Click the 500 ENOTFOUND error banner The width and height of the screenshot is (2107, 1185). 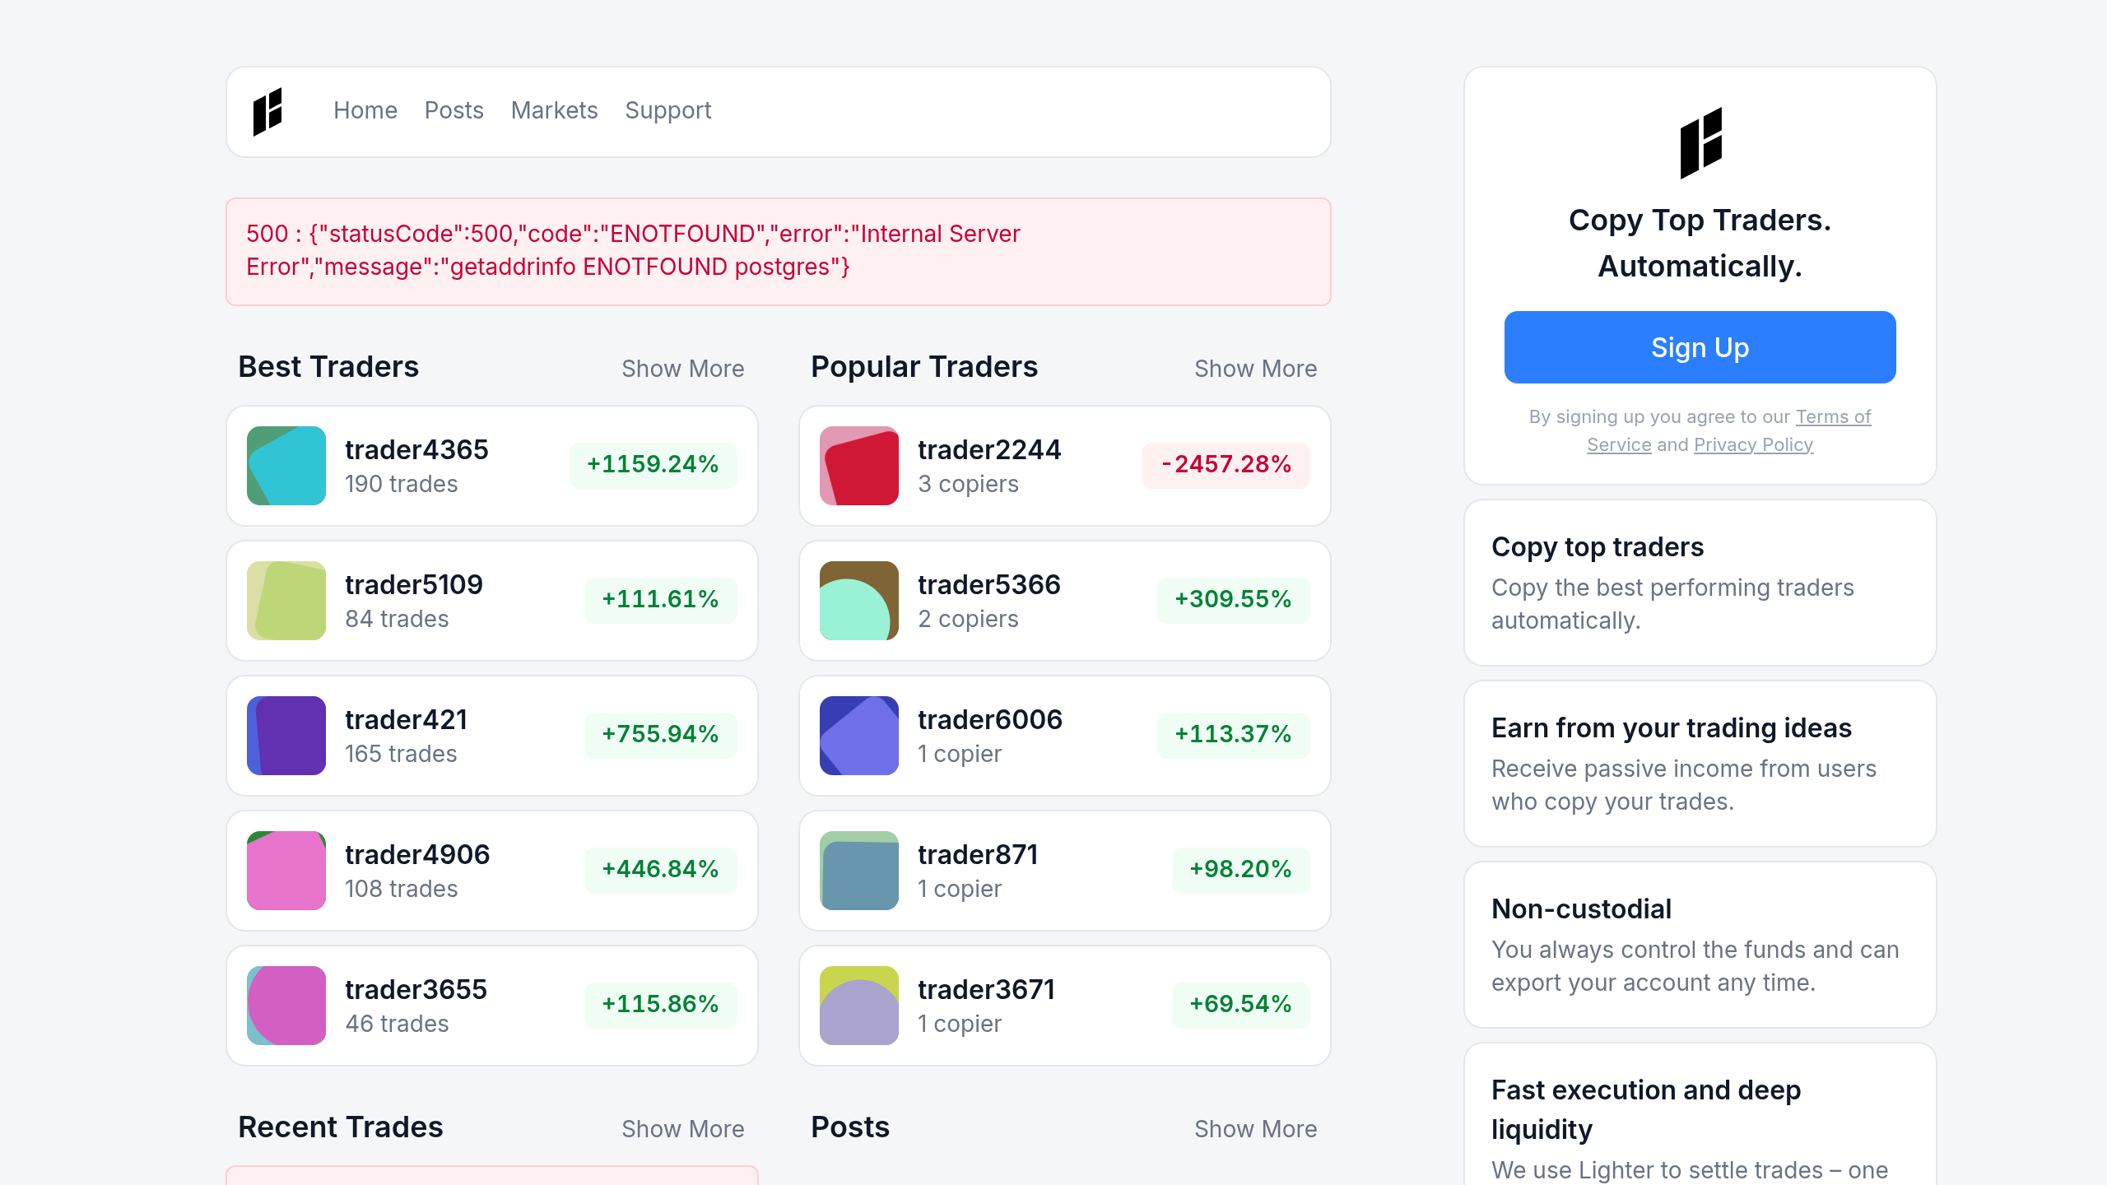tap(779, 252)
